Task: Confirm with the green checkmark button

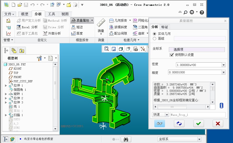Action: (198, 123)
